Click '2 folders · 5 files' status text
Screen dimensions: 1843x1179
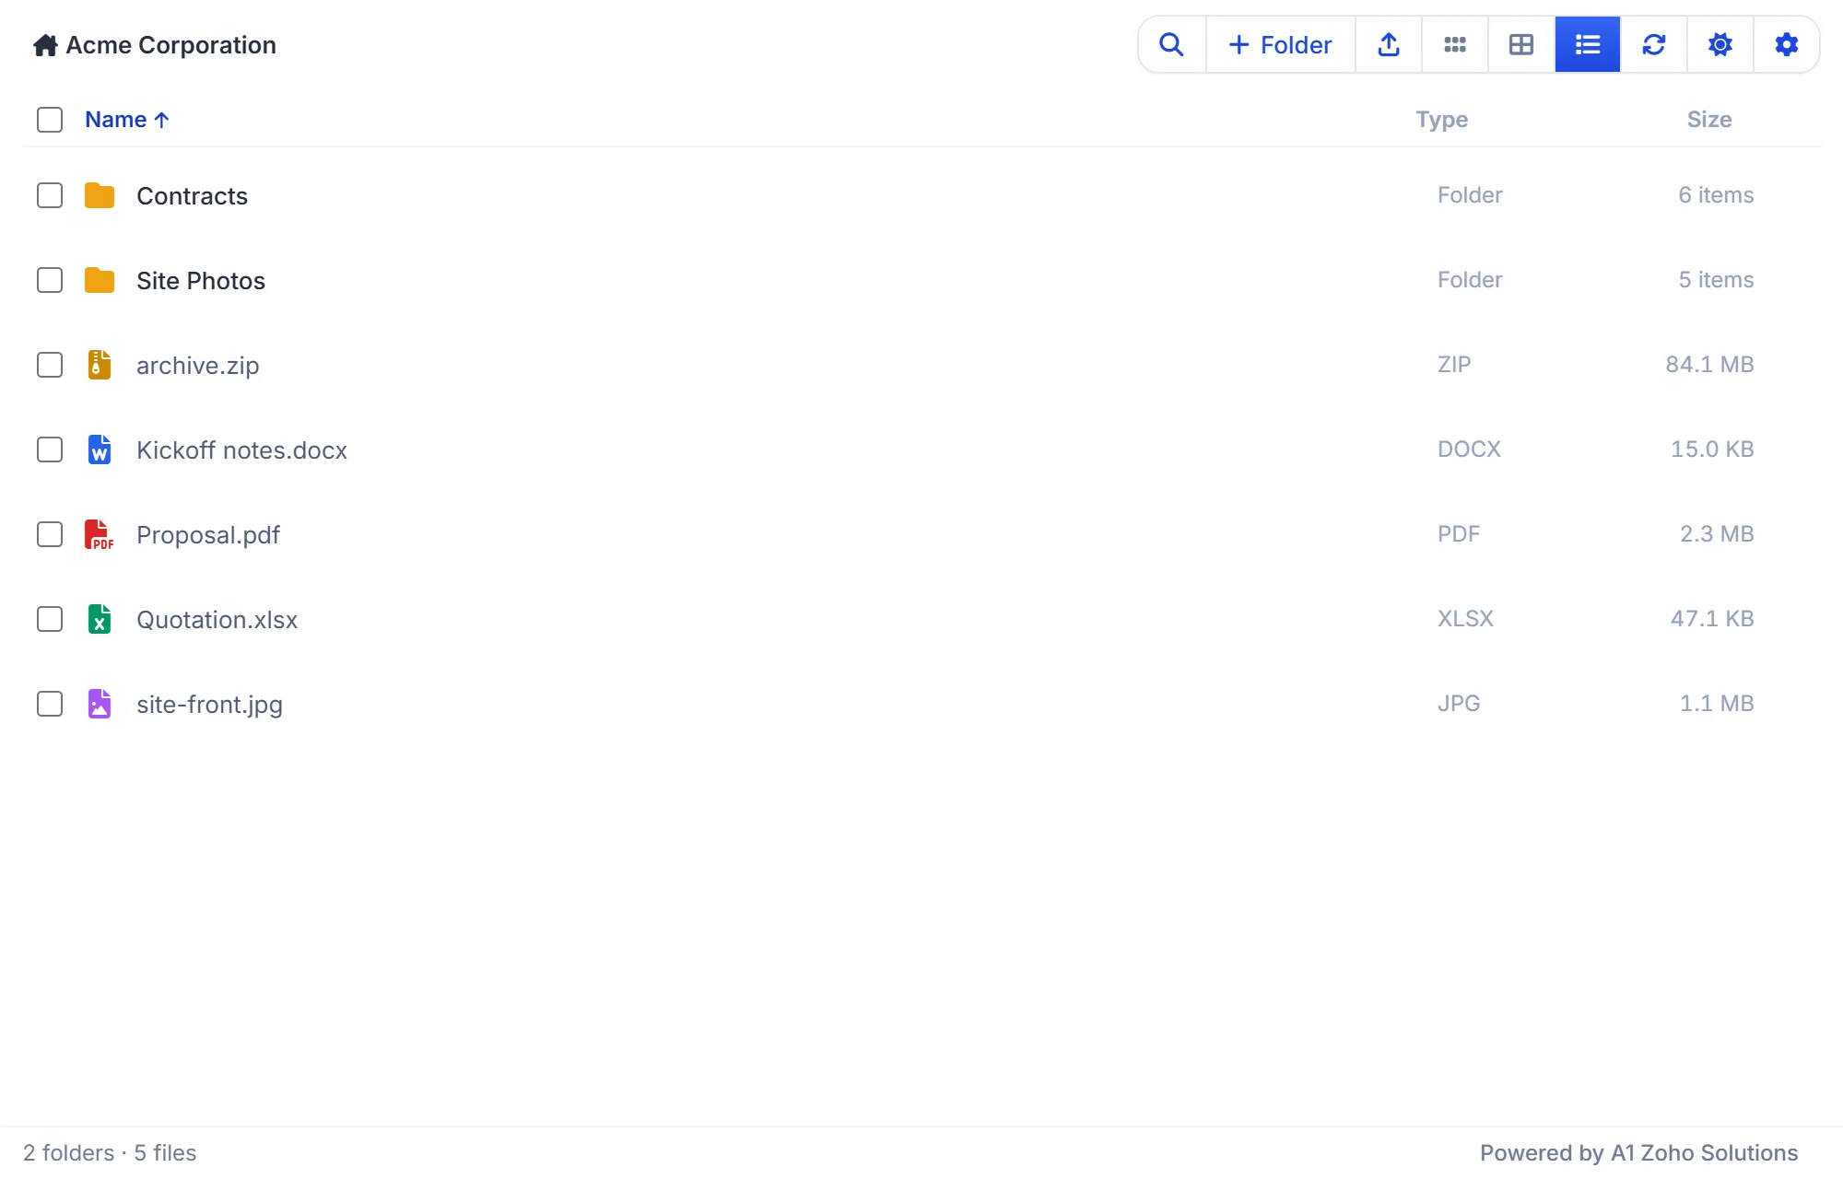110,1153
